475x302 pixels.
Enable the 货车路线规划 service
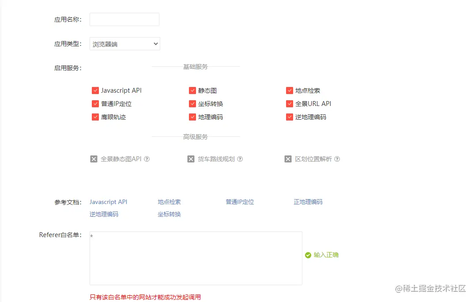point(191,159)
